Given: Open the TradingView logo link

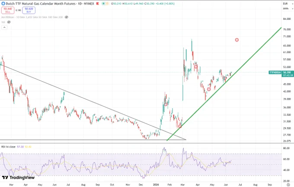Looking at the screenshot, I should [x=18, y=177].
